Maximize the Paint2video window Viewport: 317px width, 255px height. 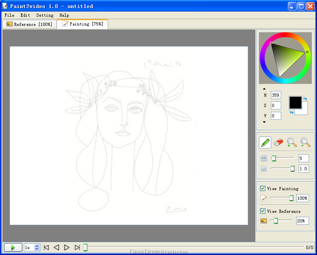click(x=301, y=6)
